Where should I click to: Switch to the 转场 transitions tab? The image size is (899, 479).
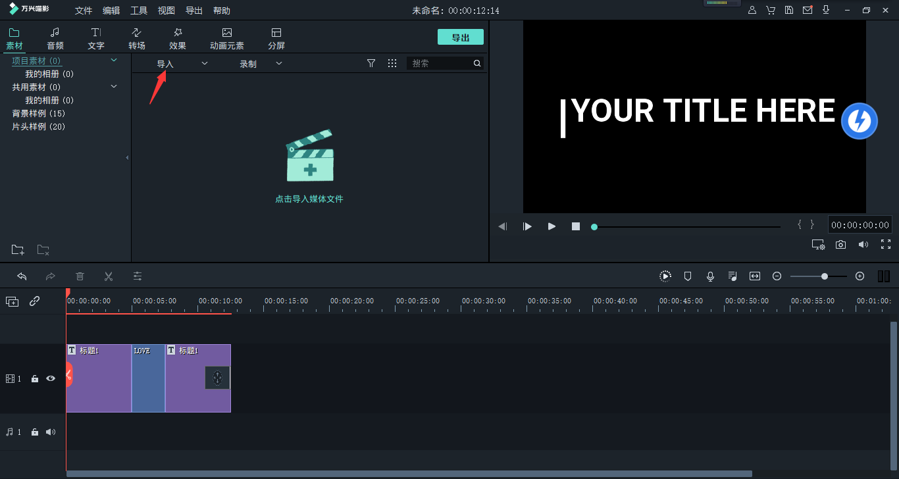[137, 39]
